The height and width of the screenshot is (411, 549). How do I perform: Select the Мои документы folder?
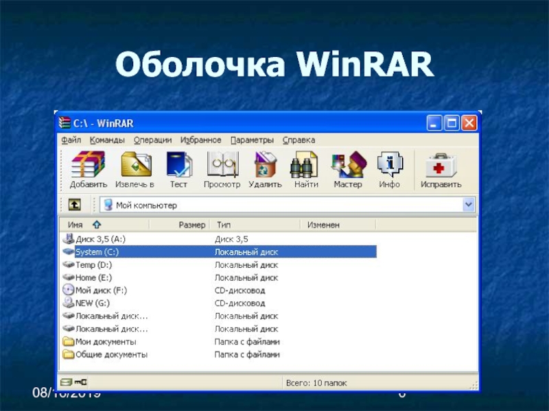(106, 342)
